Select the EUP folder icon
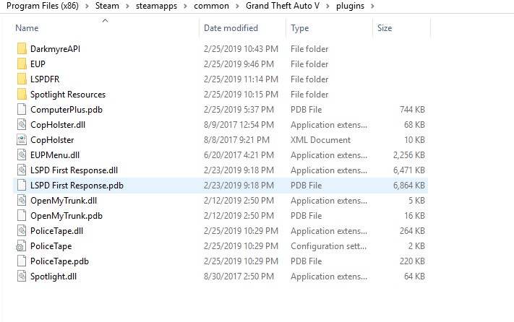Viewport: 514px width, 322px height. 22,64
